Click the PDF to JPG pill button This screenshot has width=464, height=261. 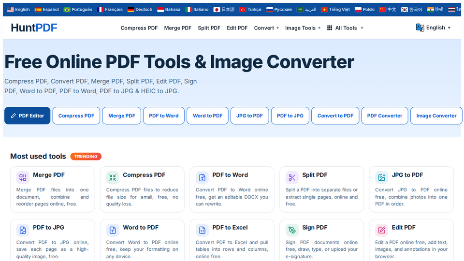click(x=290, y=116)
